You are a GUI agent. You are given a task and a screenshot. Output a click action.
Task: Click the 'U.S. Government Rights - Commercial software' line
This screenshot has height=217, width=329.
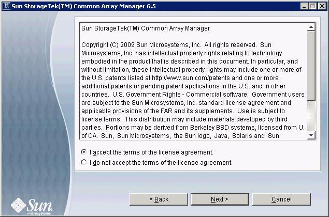click(x=193, y=95)
